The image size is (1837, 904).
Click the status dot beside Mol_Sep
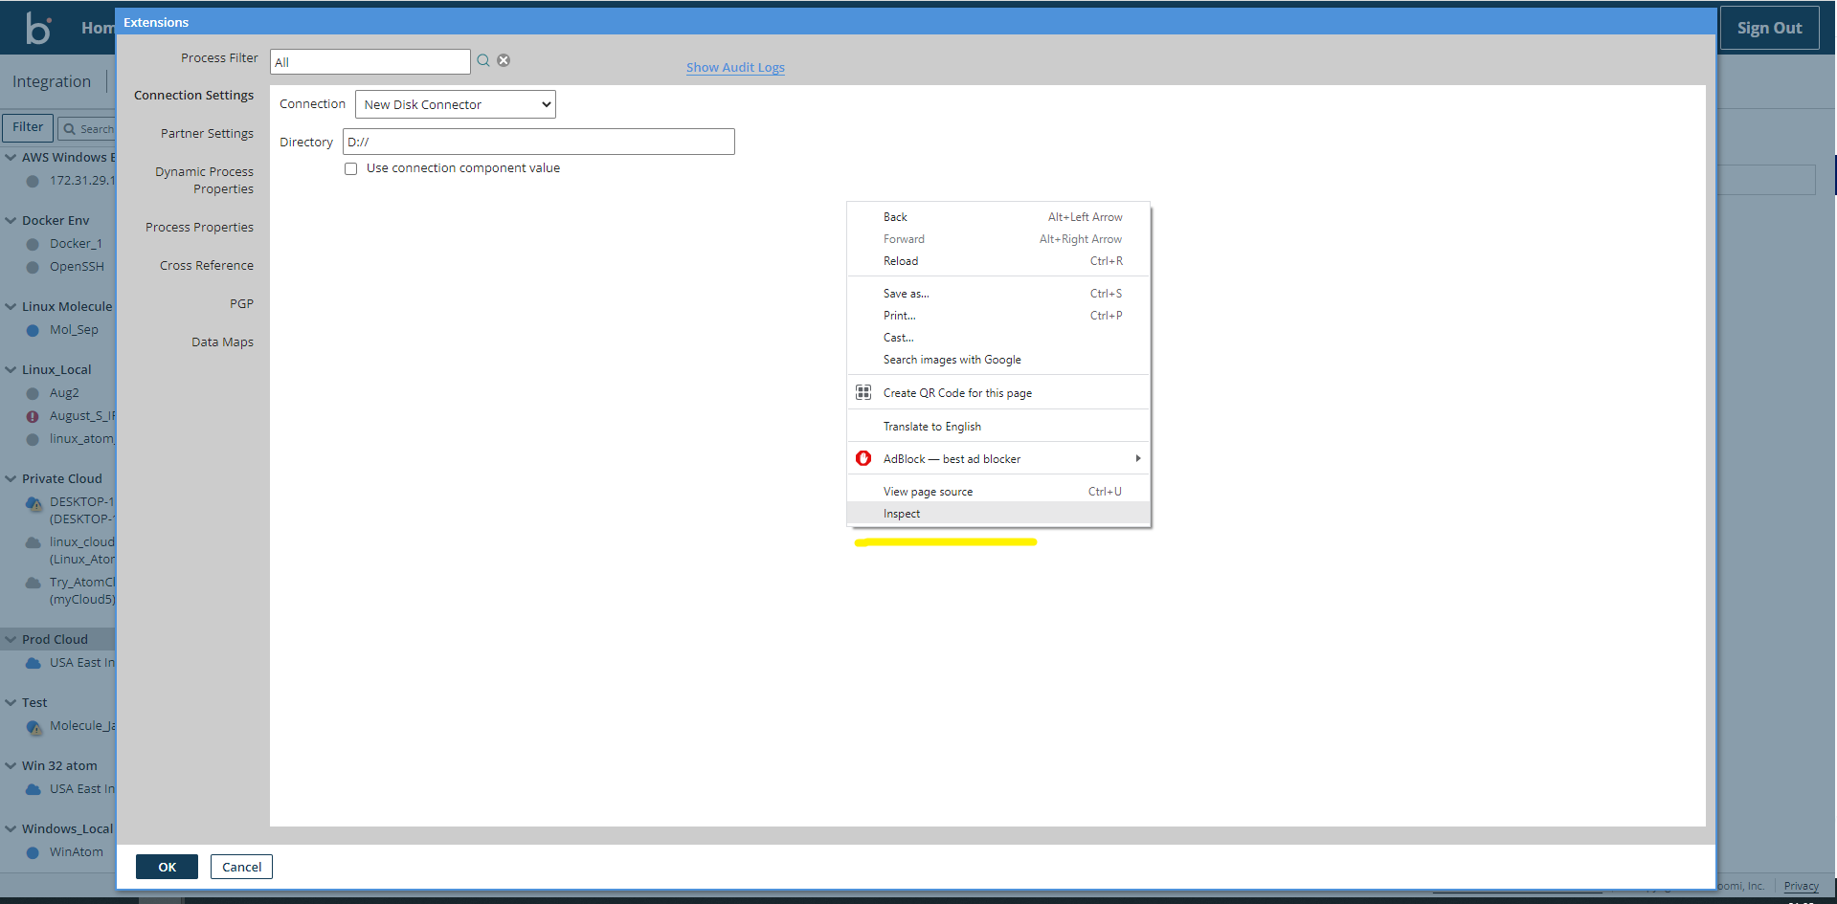click(x=34, y=329)
